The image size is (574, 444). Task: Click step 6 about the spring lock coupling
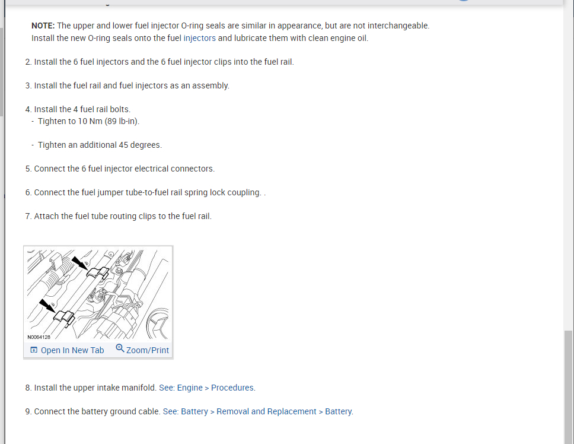[145, 192]
